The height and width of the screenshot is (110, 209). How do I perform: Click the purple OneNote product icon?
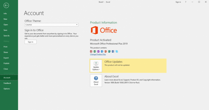98,51
